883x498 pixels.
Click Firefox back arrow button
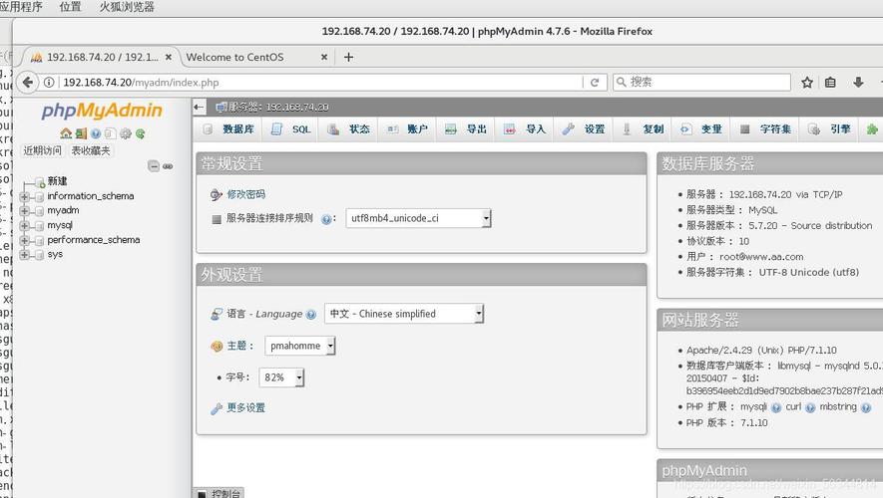(28, 82)
